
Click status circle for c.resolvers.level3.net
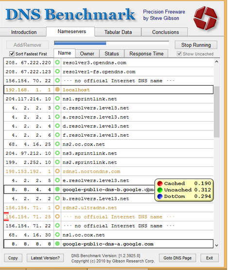(57, 108)
